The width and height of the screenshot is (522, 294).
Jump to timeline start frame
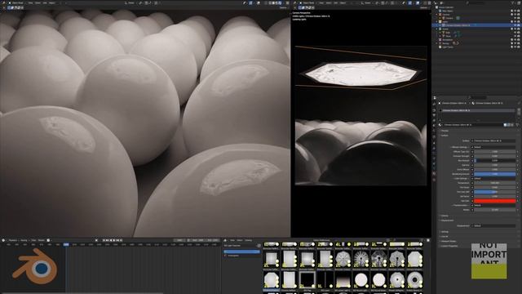[104, 240]
